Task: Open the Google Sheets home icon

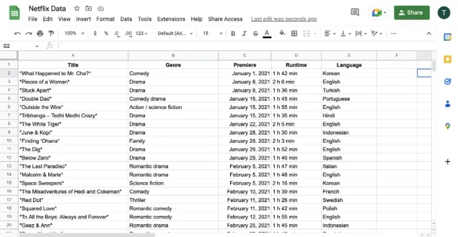Action: click(x=14, y=13)
